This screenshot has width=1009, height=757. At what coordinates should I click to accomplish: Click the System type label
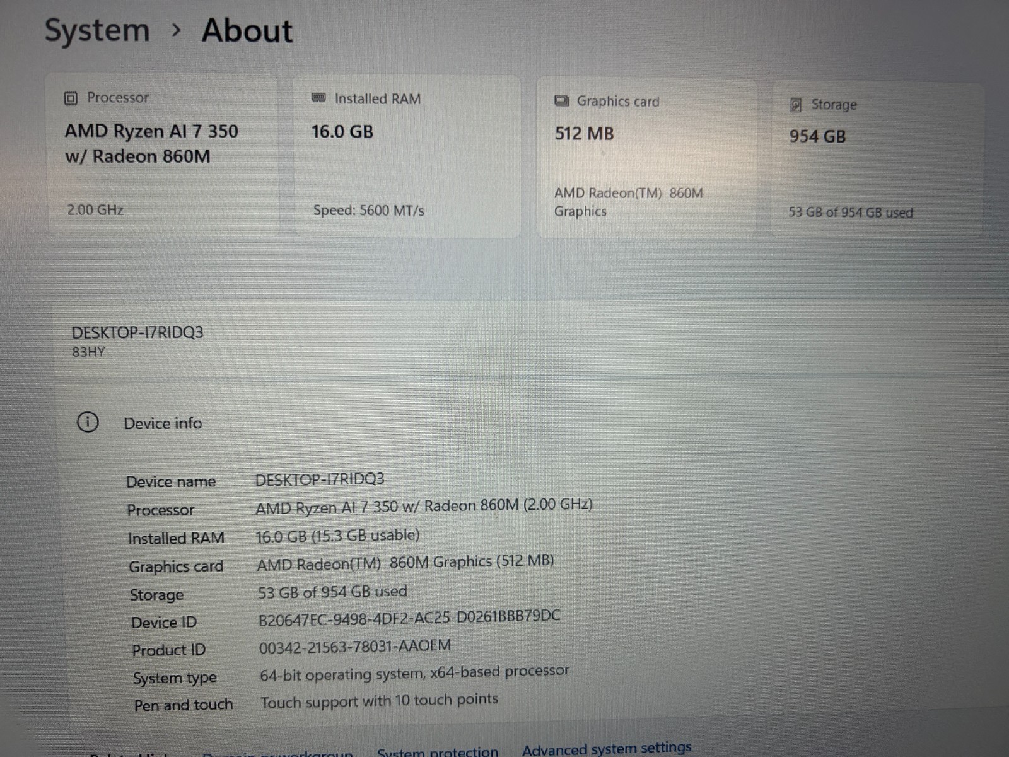coord(175,678)
